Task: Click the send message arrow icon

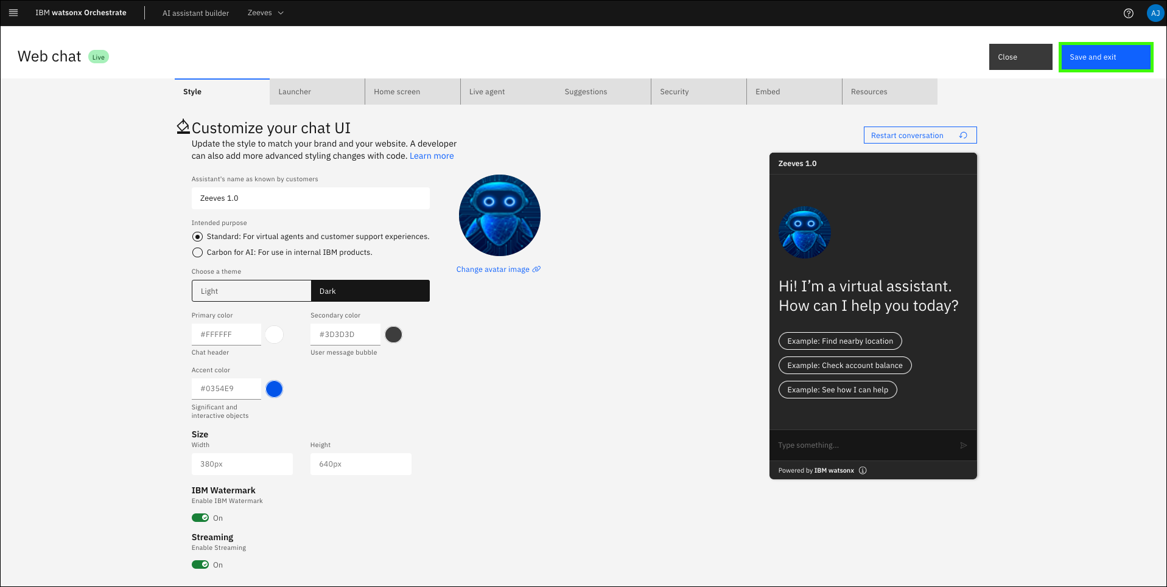Action: click(x=963, y=445)
